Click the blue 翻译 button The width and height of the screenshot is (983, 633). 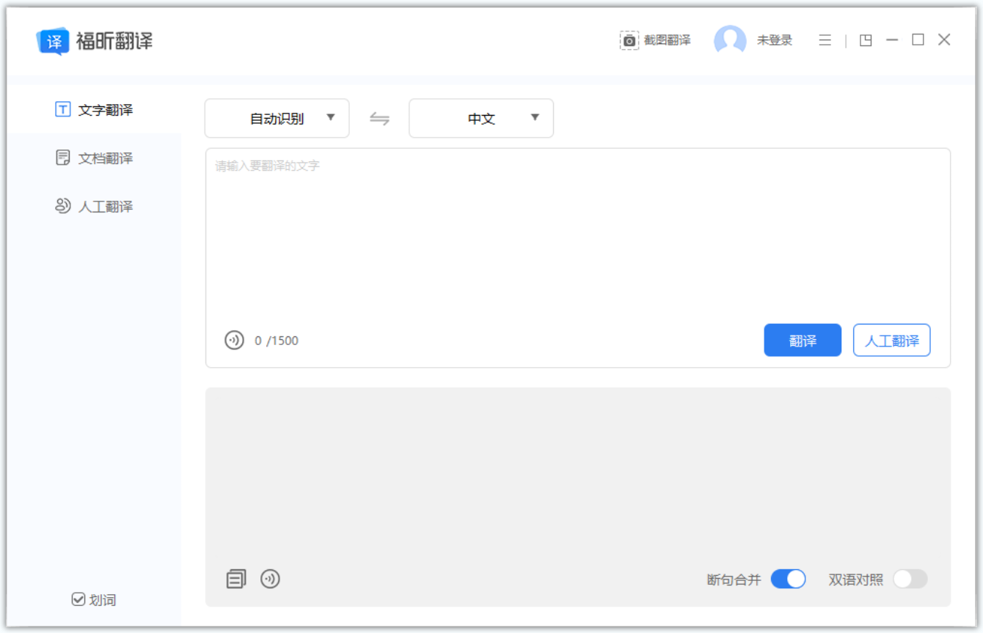(803, 340)
